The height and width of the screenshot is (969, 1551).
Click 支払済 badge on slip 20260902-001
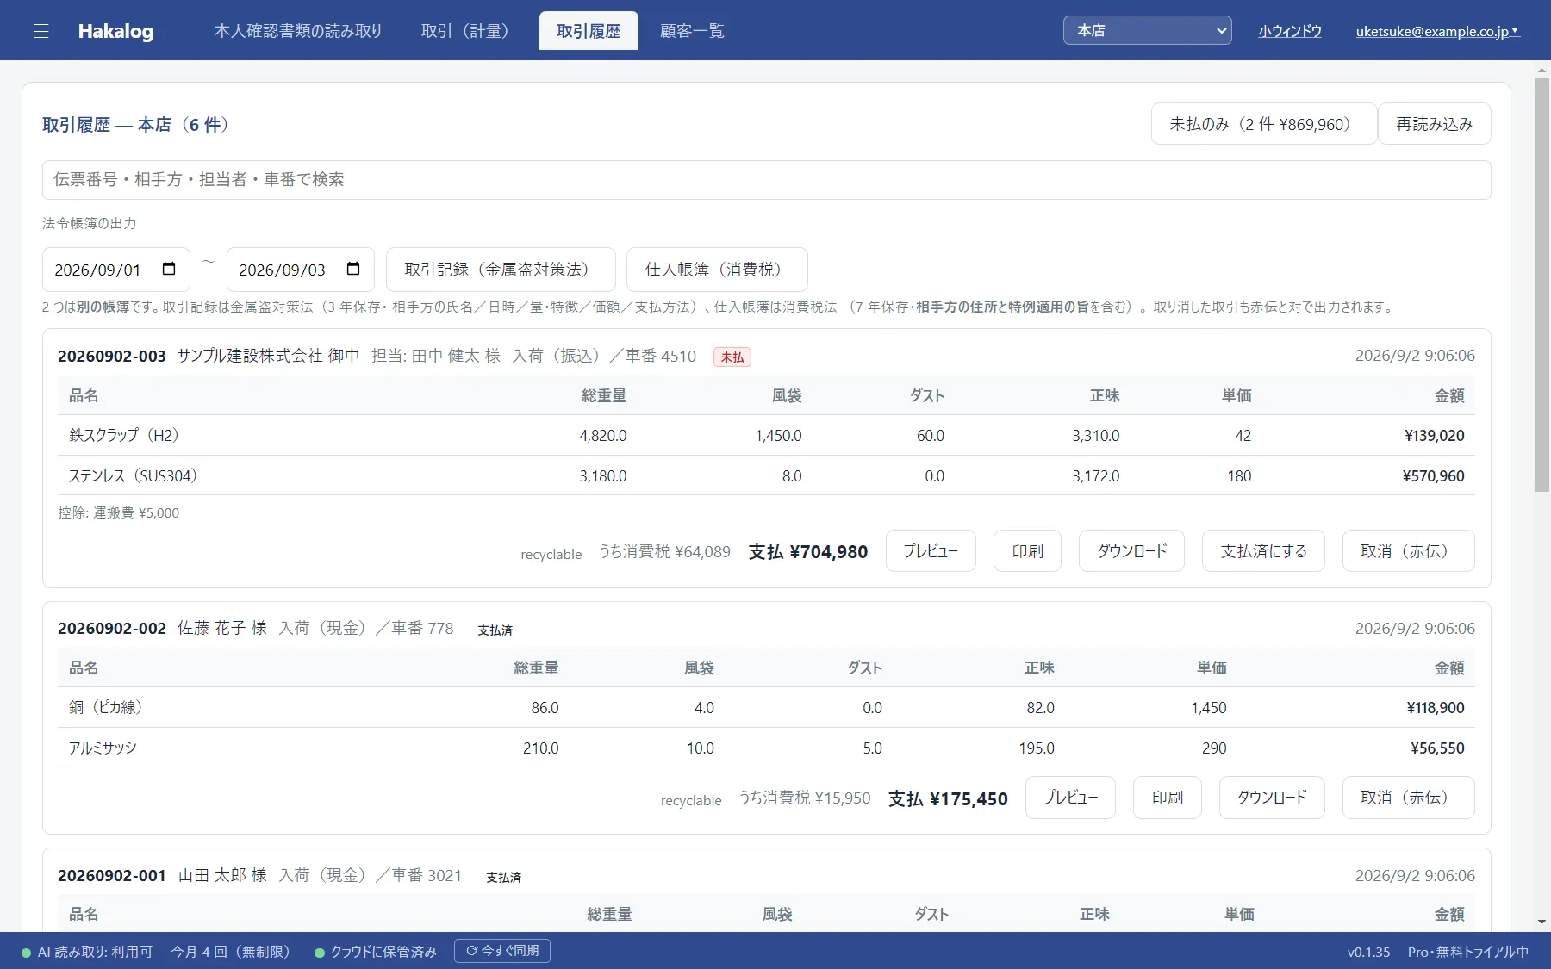click(x=504, y=877)
